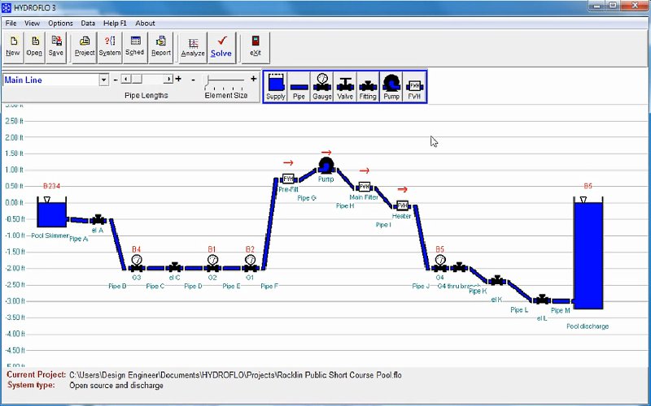Increase element size with plus button
The width and height of the screenshot is (651, 406).
coord(253,79)
